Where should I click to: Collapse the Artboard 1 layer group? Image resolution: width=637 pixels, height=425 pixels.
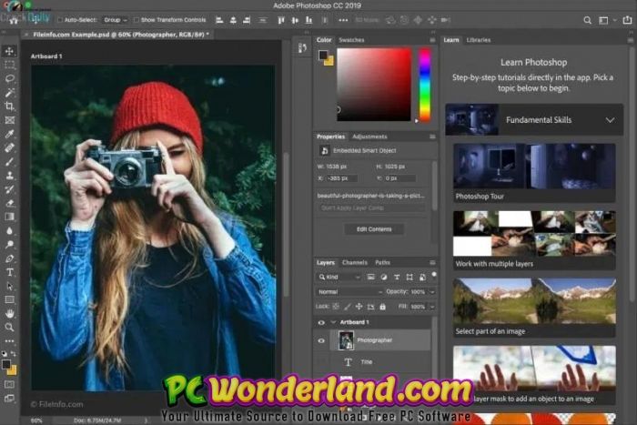(x=334, y=322)
